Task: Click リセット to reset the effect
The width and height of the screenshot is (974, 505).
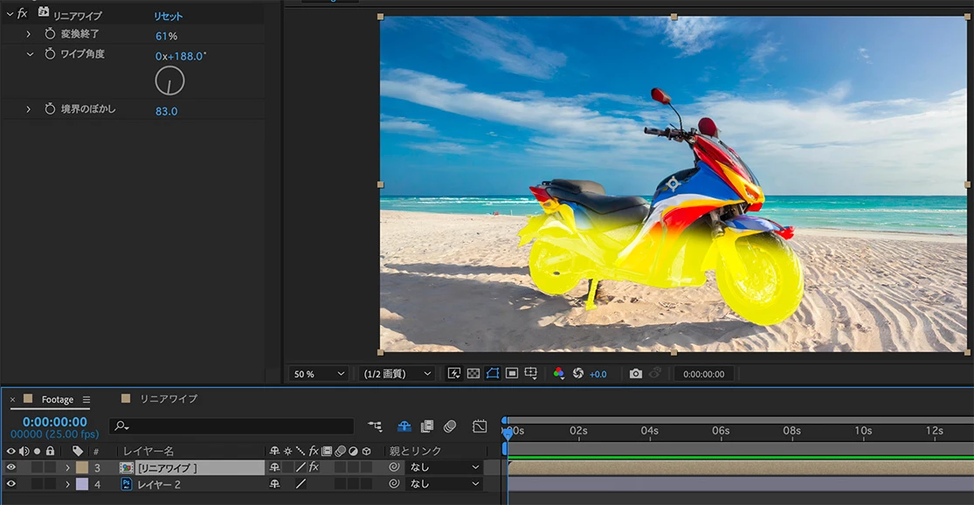Action: [169, 17]
